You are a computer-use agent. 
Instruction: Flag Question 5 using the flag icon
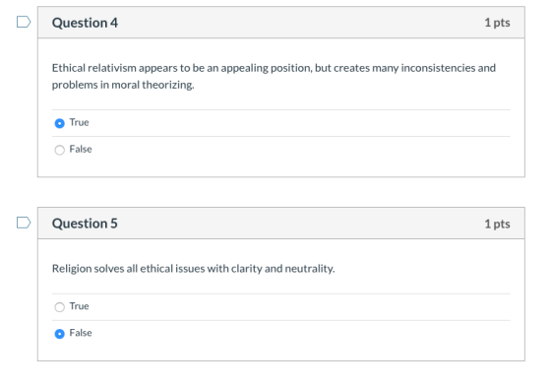pyautogui.click(x=24, y=223)
